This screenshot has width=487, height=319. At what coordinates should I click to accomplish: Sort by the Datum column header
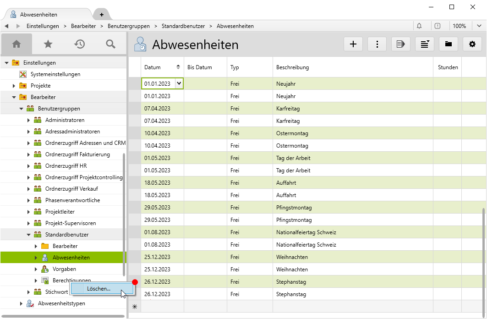click(158, 67)
